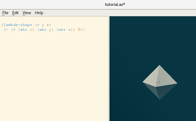Place cursor on the number 5 in code
The width and height of the screenshot is (196, 121).
coord(79,30)
